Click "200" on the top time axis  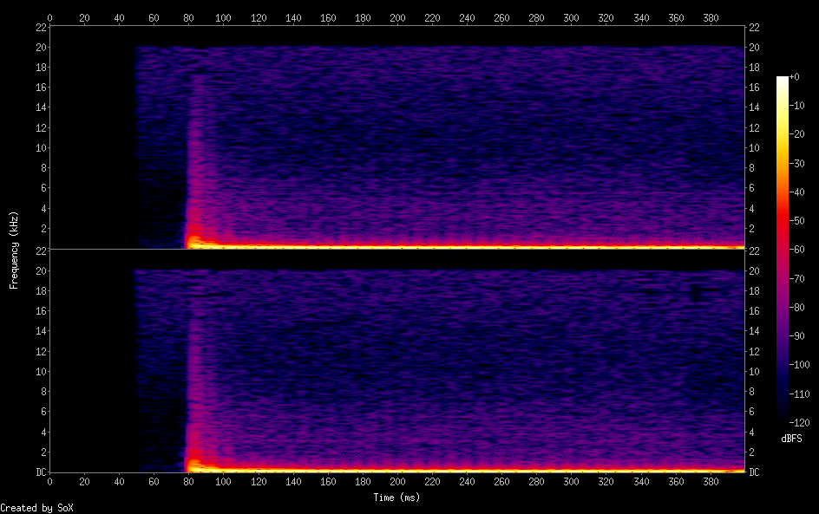(397, 17)
